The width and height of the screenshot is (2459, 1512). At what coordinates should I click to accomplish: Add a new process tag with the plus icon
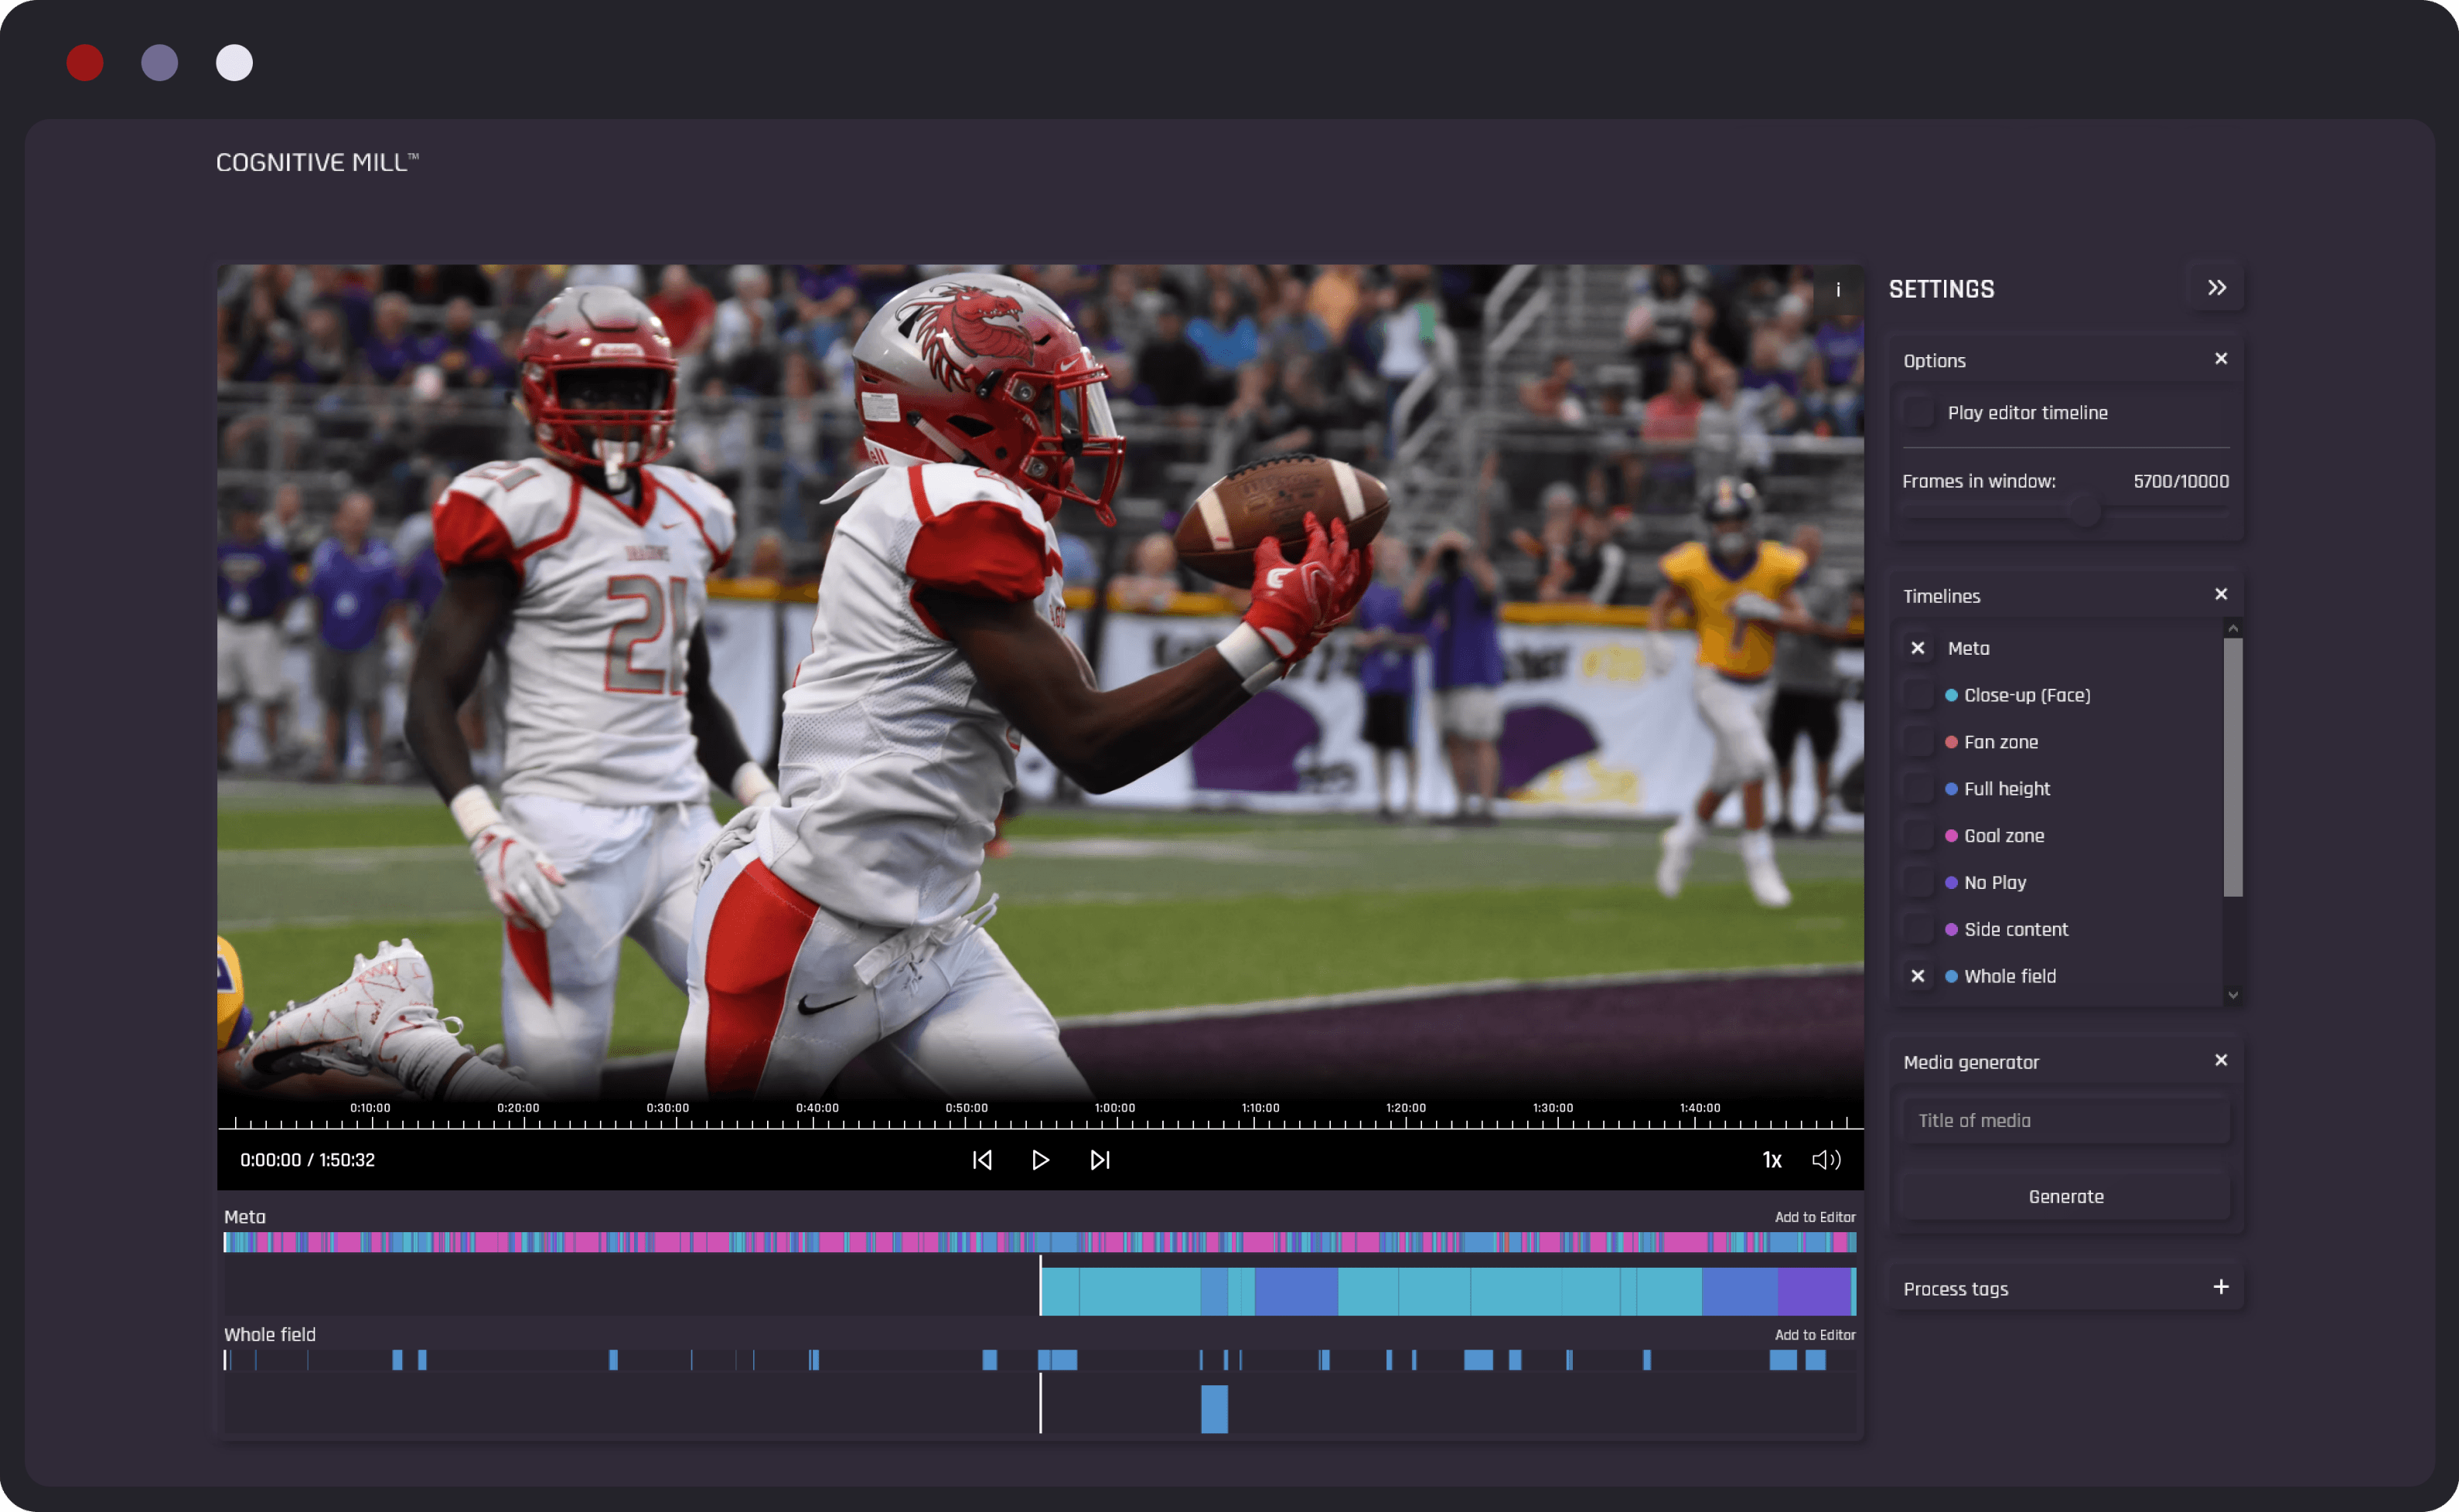[x=2222, y=1288]
